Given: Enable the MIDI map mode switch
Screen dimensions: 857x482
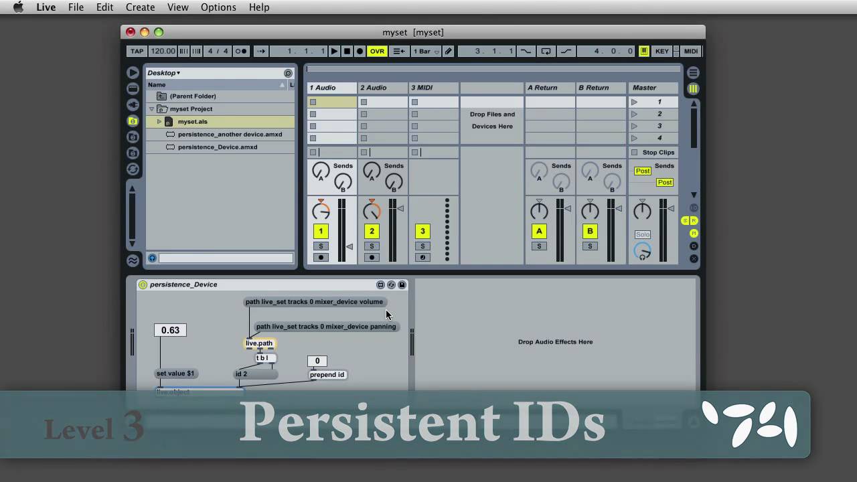Looking at the screenshot, I should tap(691, 52).
